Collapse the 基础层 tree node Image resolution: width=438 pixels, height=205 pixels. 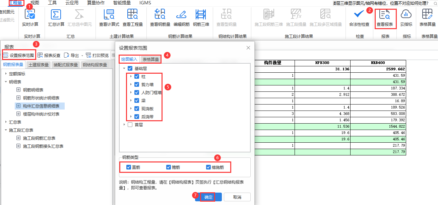tap(124, 68)
